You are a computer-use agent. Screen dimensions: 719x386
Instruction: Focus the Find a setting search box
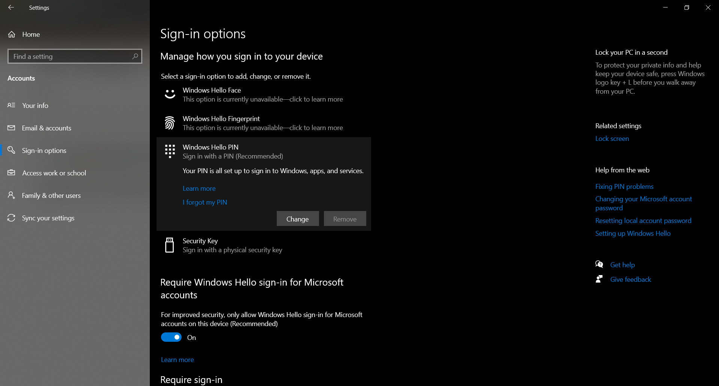75,56
